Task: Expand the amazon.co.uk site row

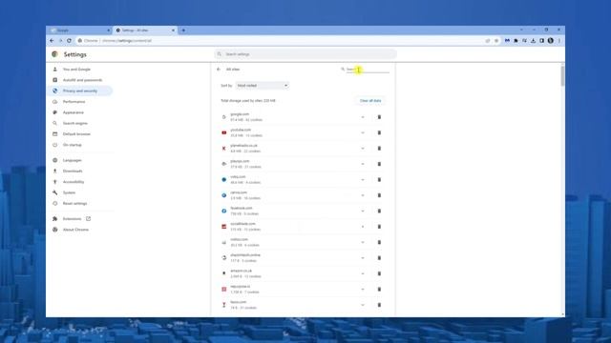Action: 363,273
